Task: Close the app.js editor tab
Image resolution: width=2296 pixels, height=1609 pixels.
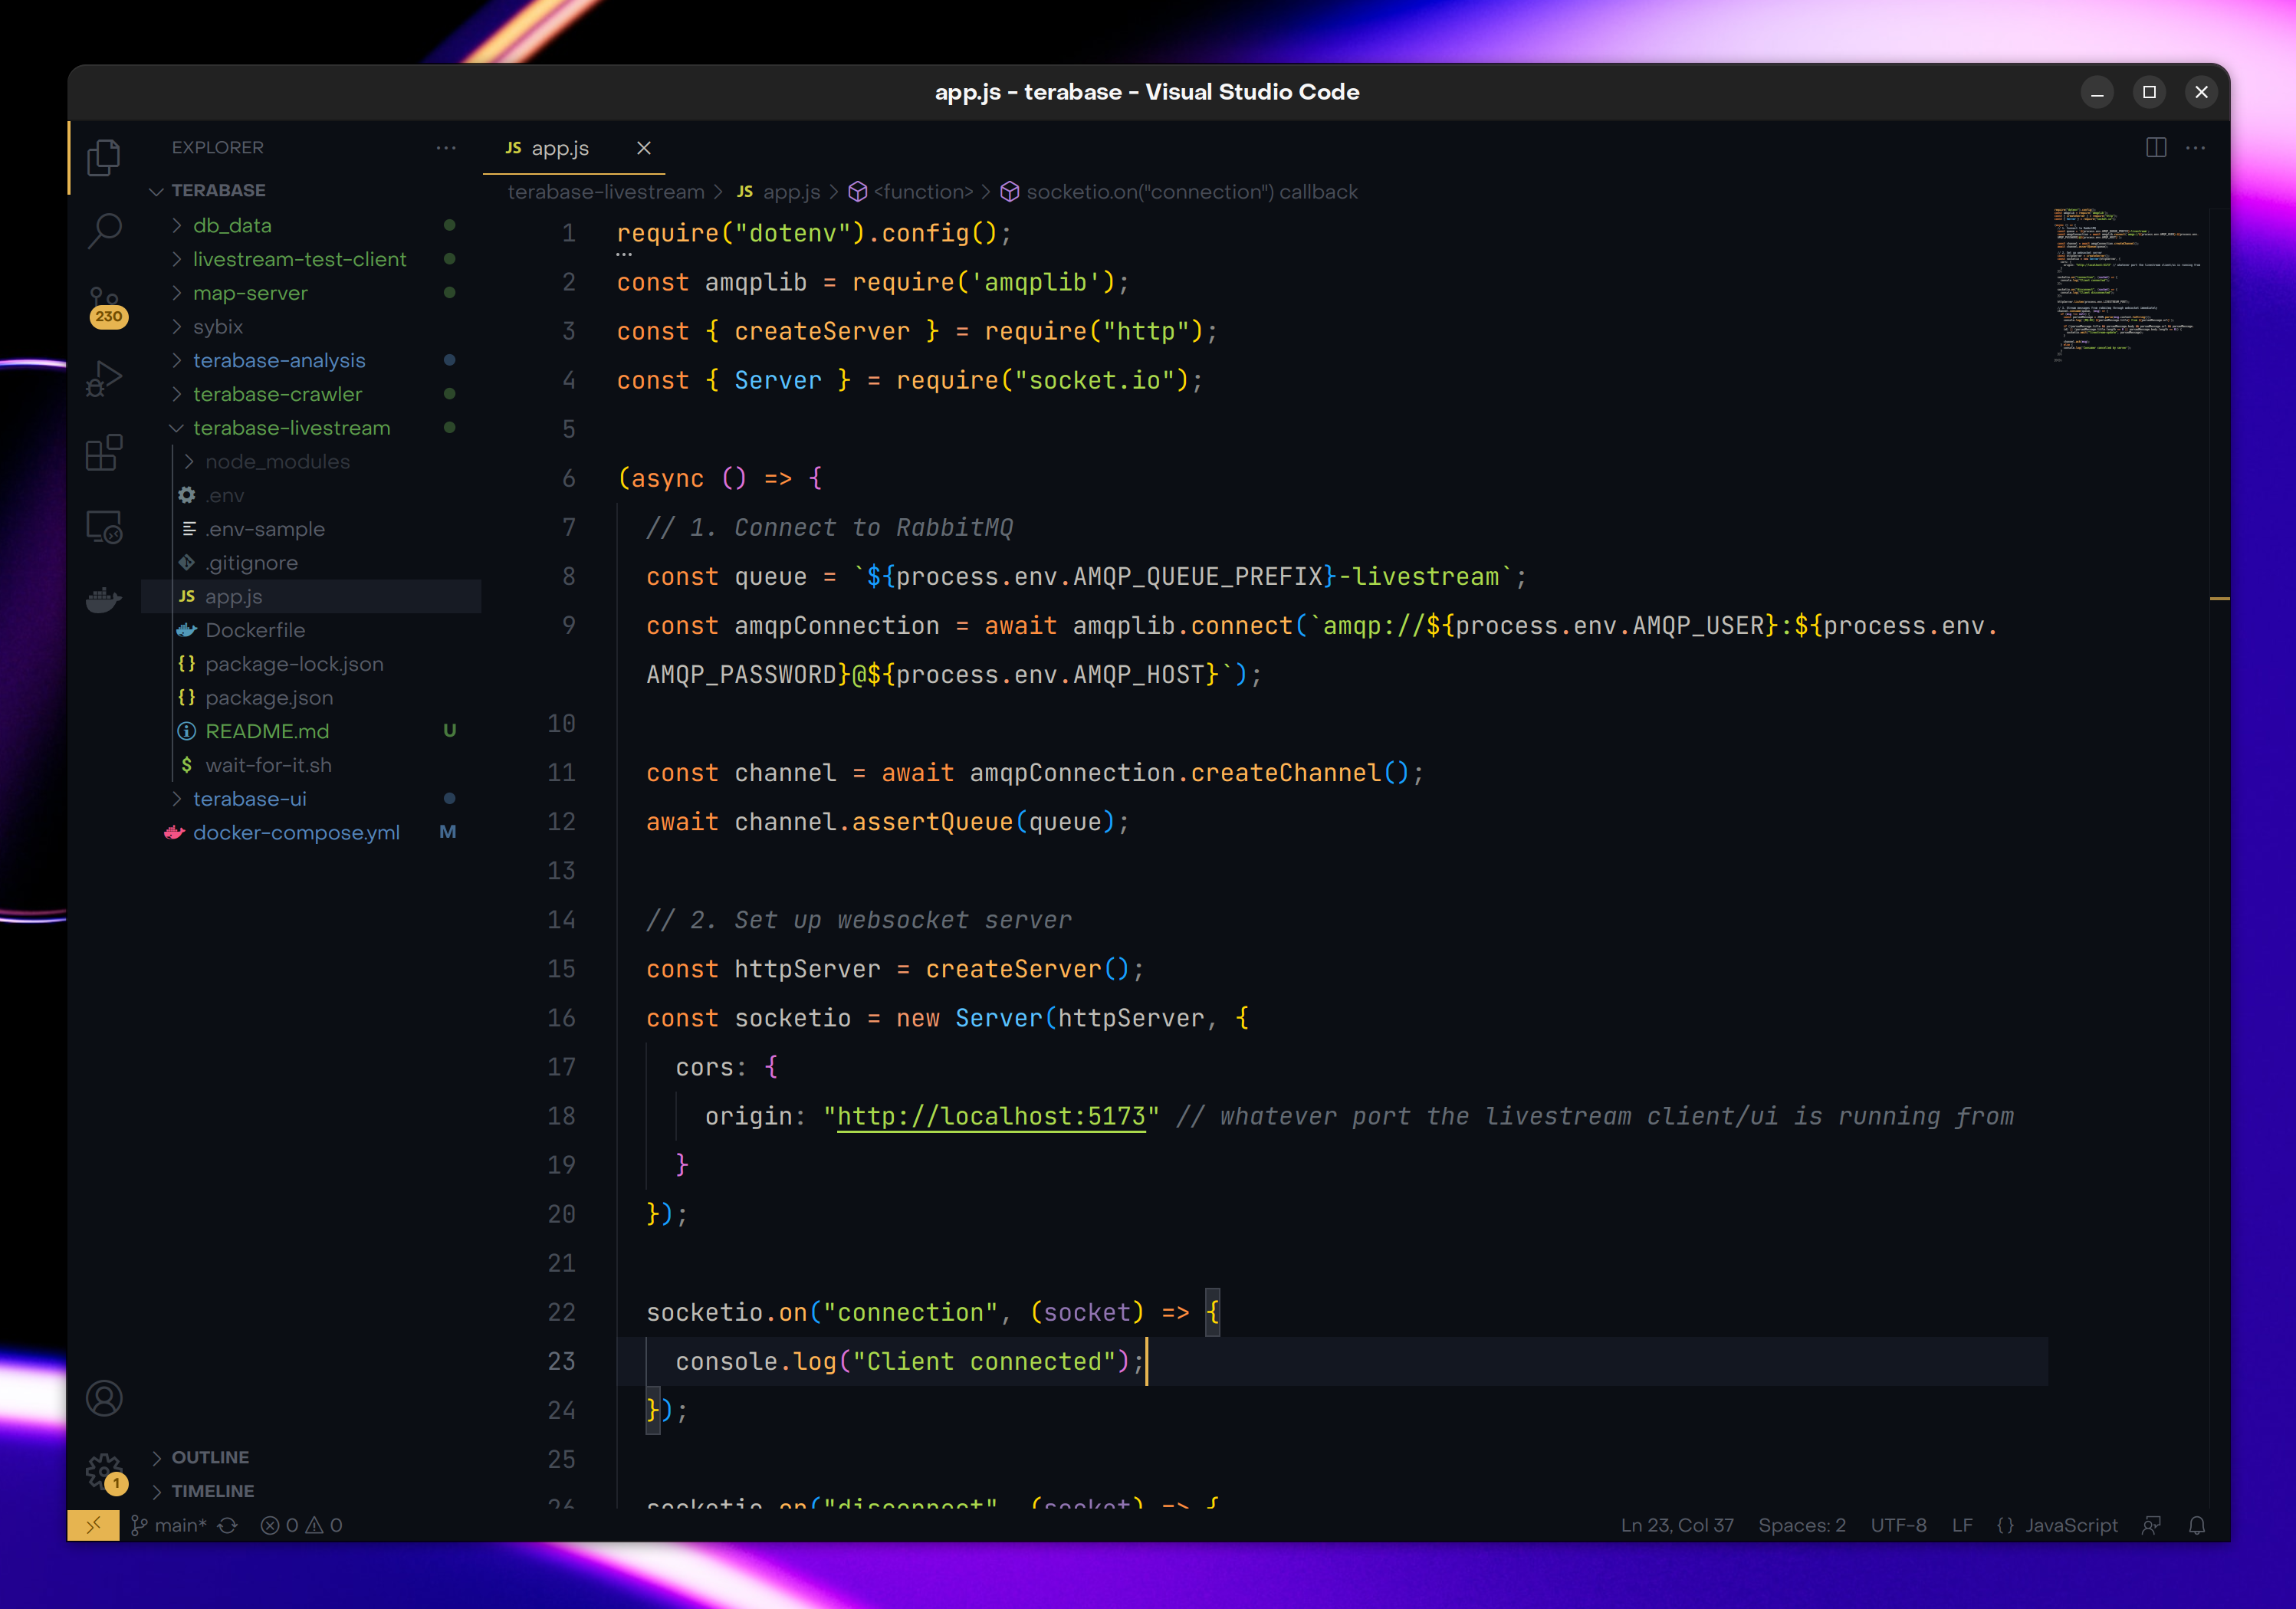Action: click(644, 148)
